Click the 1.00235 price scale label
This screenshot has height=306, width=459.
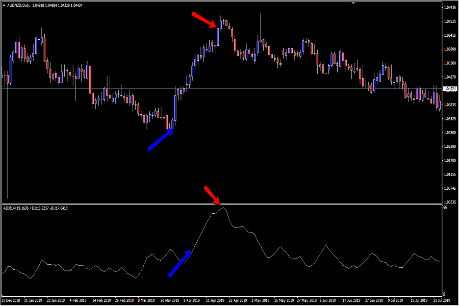[x=450, y=202]
